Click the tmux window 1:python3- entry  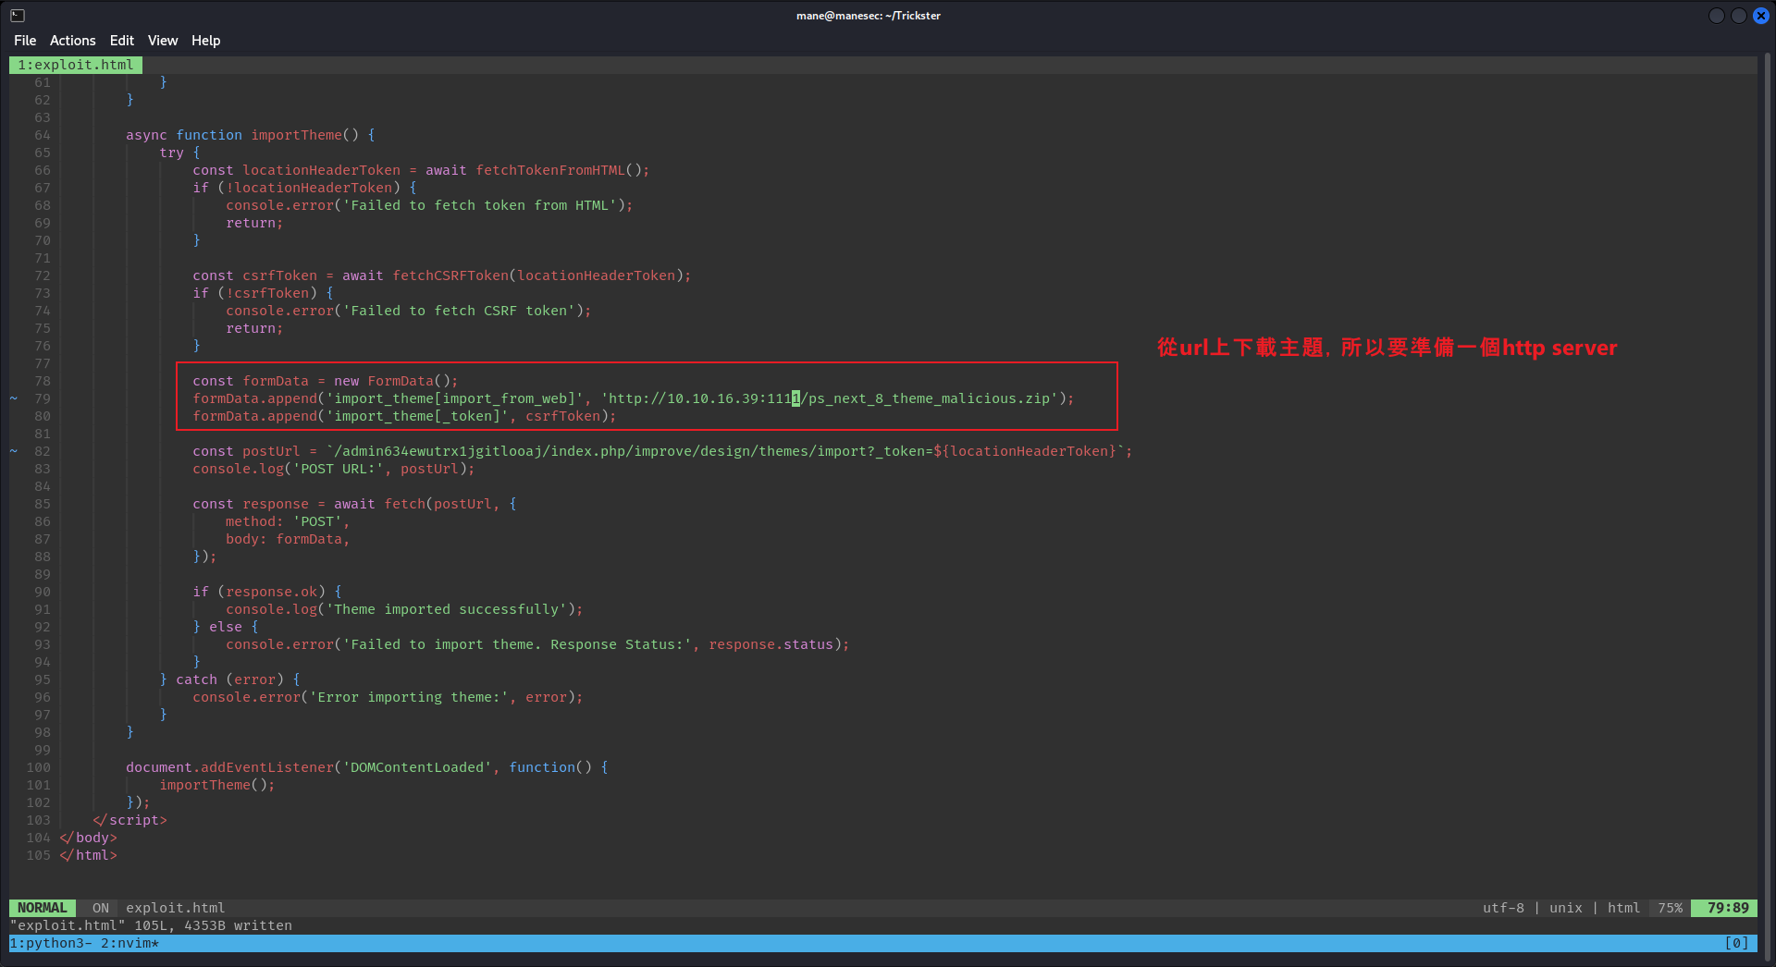(x=51, y=943)
